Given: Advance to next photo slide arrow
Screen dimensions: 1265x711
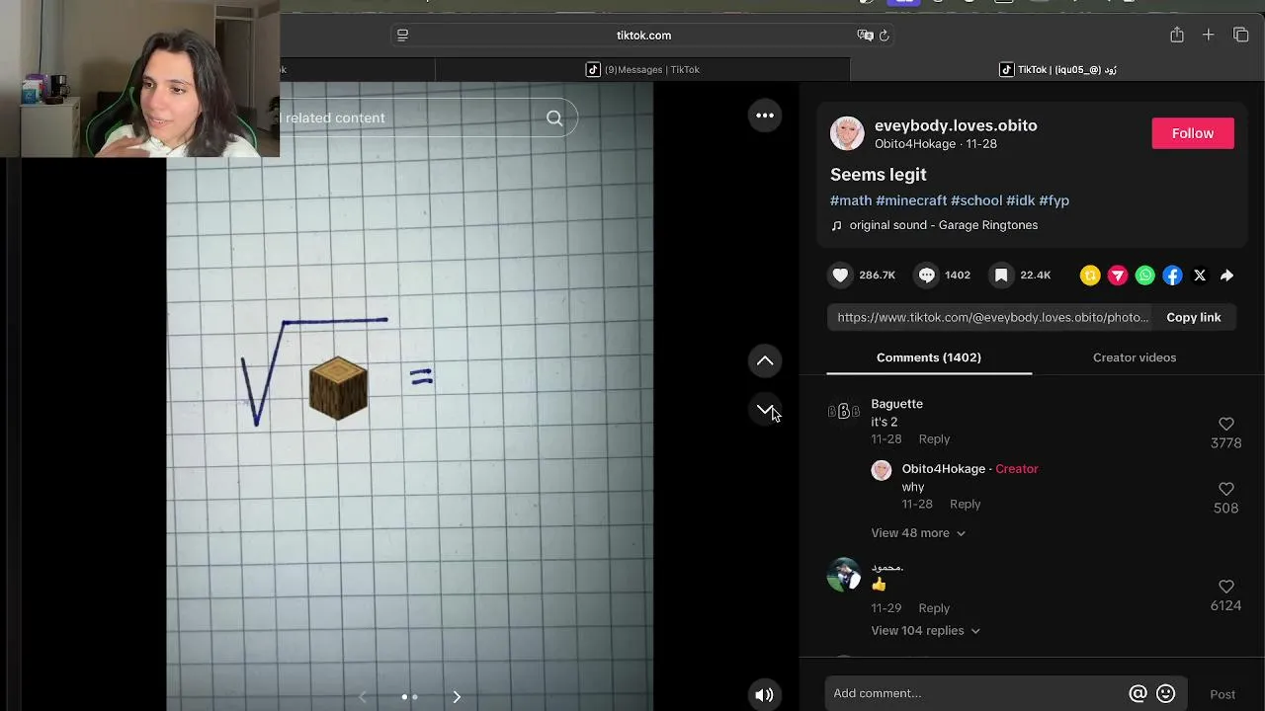Looking at the screenshot, I should point(457,697).
